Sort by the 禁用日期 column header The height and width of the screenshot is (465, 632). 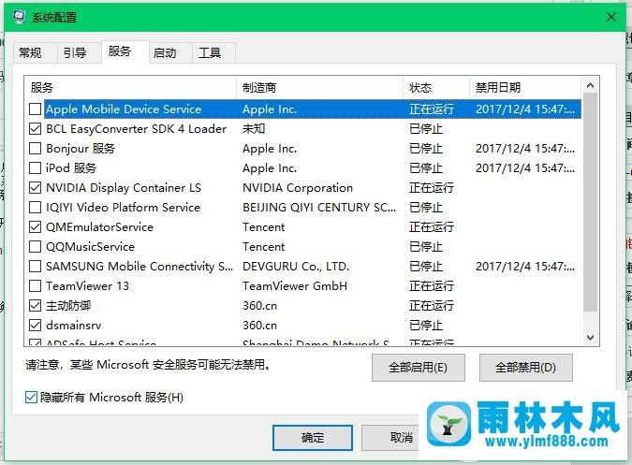(x=525, y=87)
